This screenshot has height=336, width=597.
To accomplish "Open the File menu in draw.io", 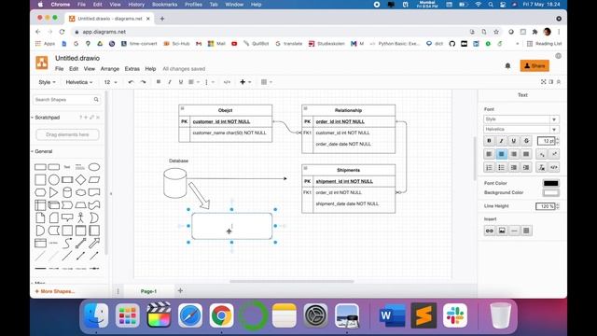I will (x=59, y=68).
